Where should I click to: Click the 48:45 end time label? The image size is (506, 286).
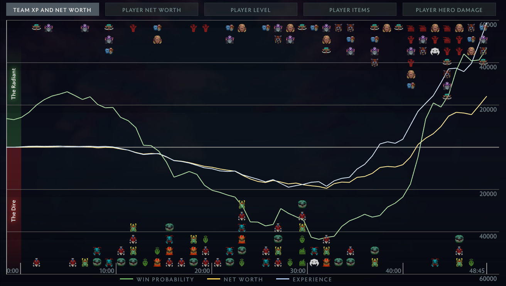click(476, 271)
